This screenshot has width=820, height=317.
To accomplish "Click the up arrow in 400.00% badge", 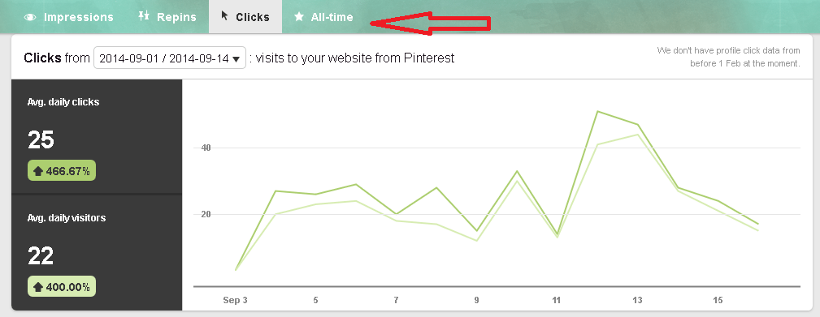I will [x=37, y=287].
